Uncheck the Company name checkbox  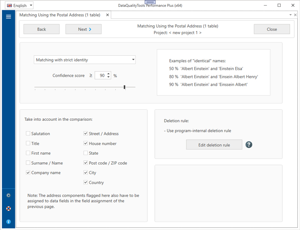pyautogui.click(x=28, y=173)
